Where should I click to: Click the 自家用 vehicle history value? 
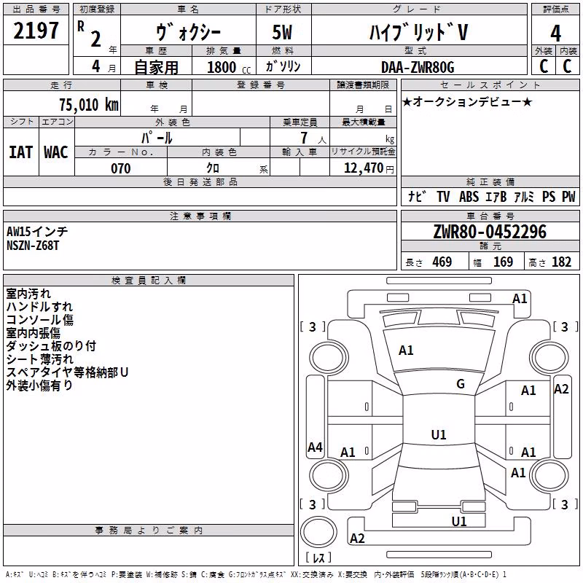point(156,67)
